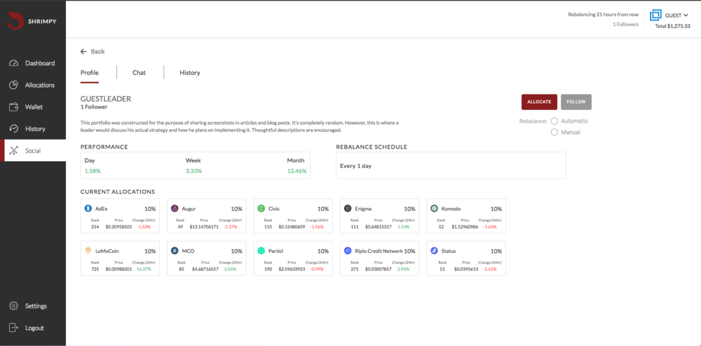The height and width of the screenshot is (346, 701).
Task: Click the Settings gear icon
Action: [x=14, y=306]
